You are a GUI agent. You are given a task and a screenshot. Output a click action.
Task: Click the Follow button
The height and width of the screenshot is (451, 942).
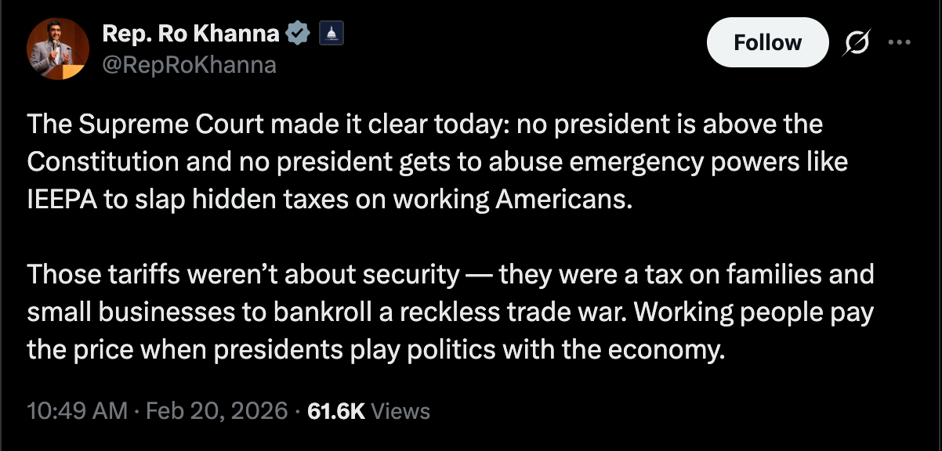click(767, 43)
